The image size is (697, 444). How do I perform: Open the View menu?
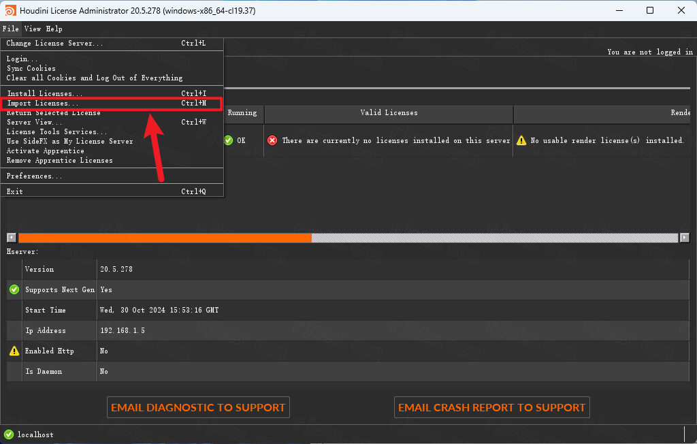tap(33, 29)
